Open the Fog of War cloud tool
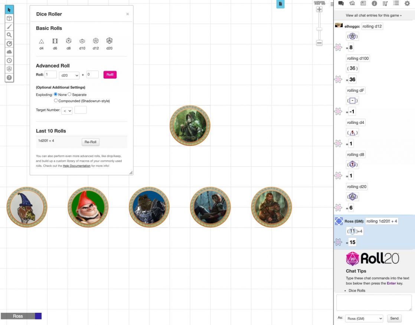The height and width of the screenshot is (325, 415). click(x=9, y=52)
